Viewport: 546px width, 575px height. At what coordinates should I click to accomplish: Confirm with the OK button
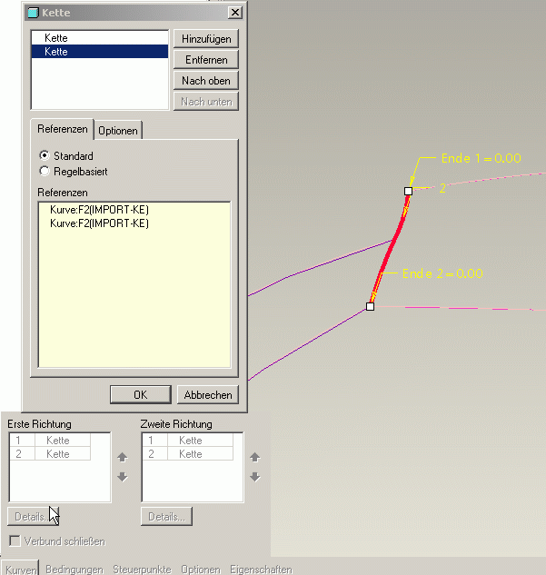click(x=141, y=394)
